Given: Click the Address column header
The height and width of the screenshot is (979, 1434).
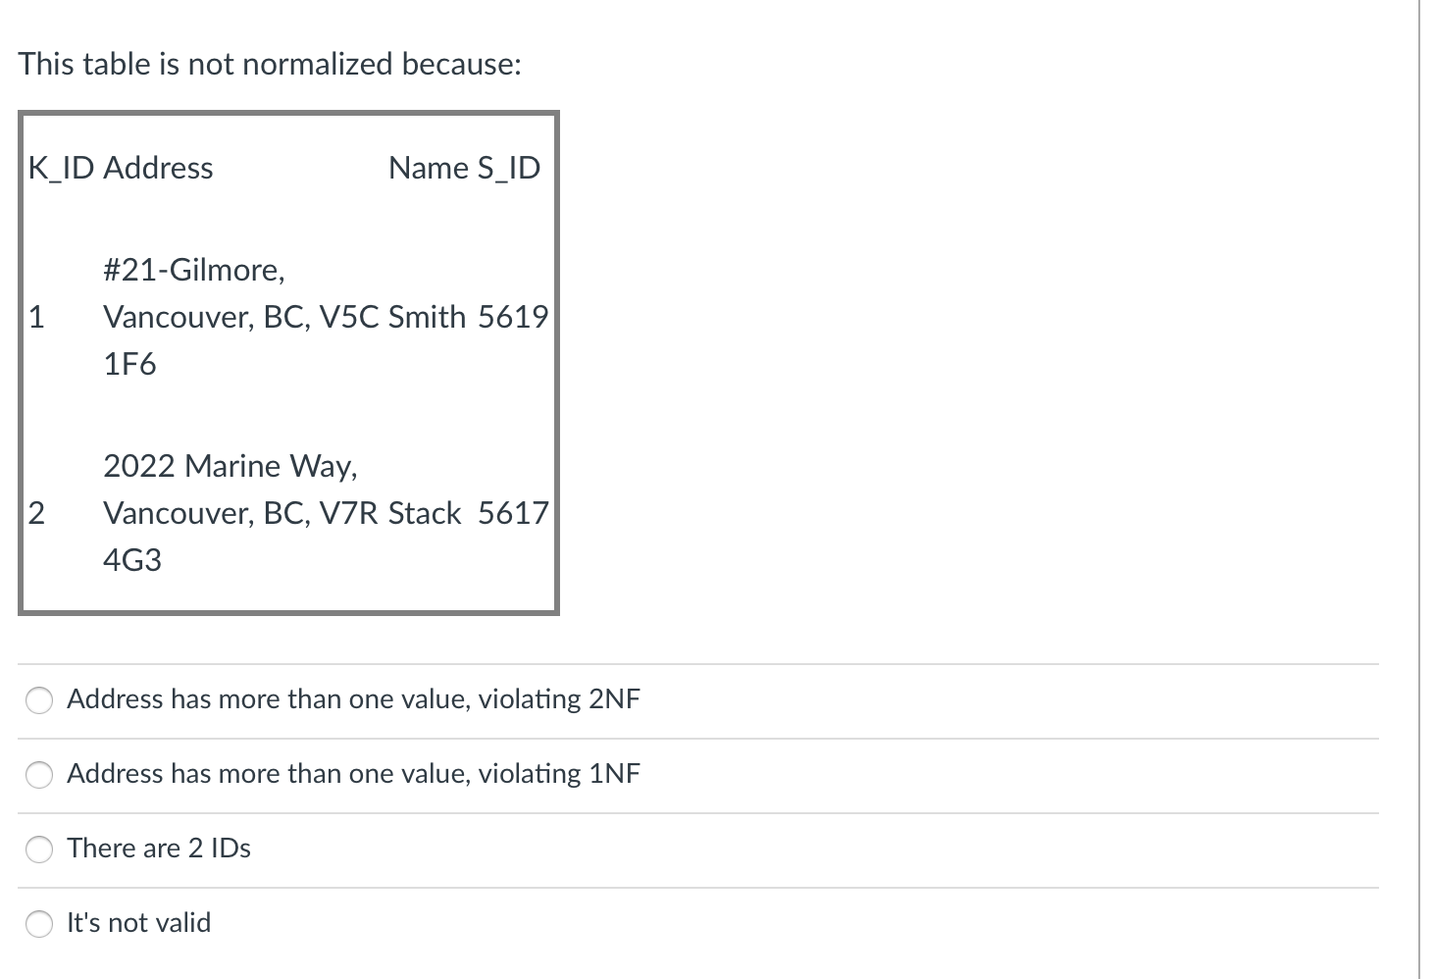Looking at the screenshot, I should [x=160, y=168].
